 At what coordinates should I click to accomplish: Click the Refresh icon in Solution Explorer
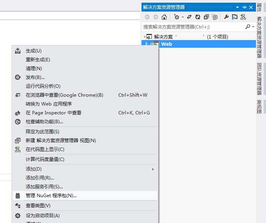(x=198, y=17)
